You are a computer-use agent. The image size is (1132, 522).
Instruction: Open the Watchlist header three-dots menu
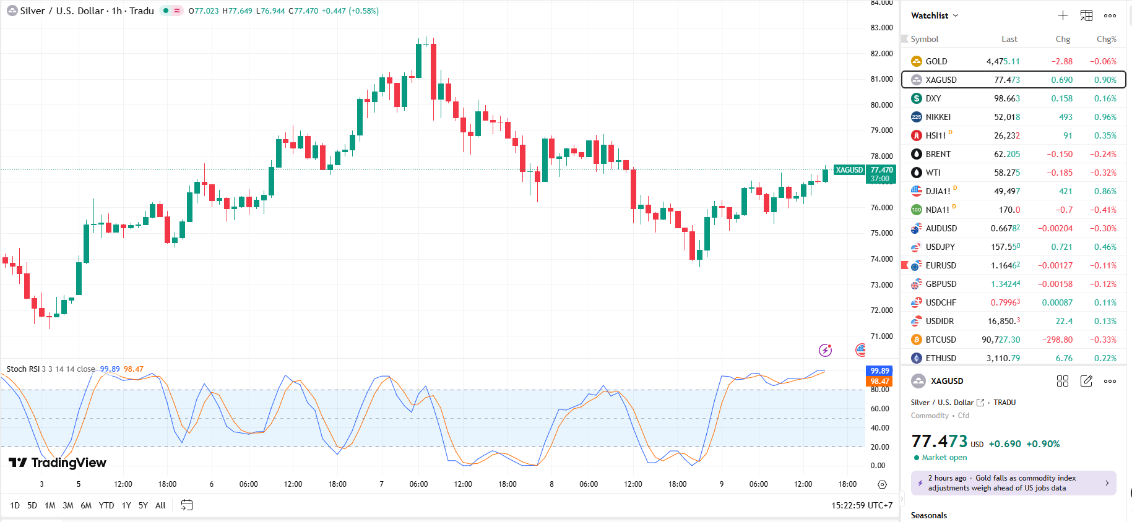pos(1110,15)
